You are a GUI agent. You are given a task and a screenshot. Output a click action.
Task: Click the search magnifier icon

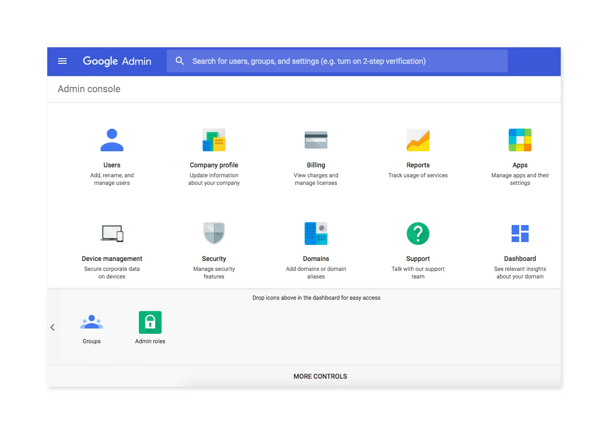click(180, 61)
